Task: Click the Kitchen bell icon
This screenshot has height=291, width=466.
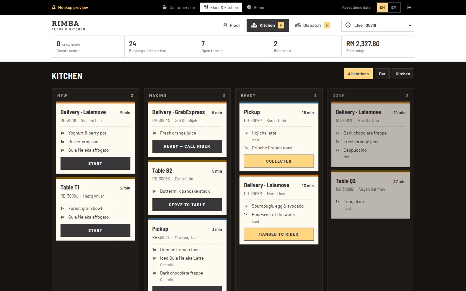Action: pos(254,25)
